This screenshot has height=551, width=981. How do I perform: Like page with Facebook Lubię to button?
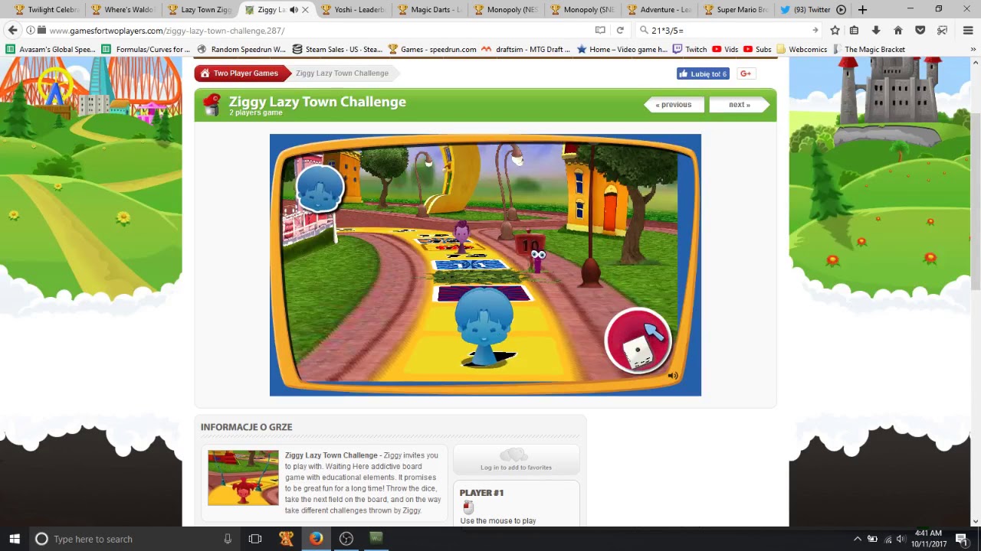click(702, 73)
